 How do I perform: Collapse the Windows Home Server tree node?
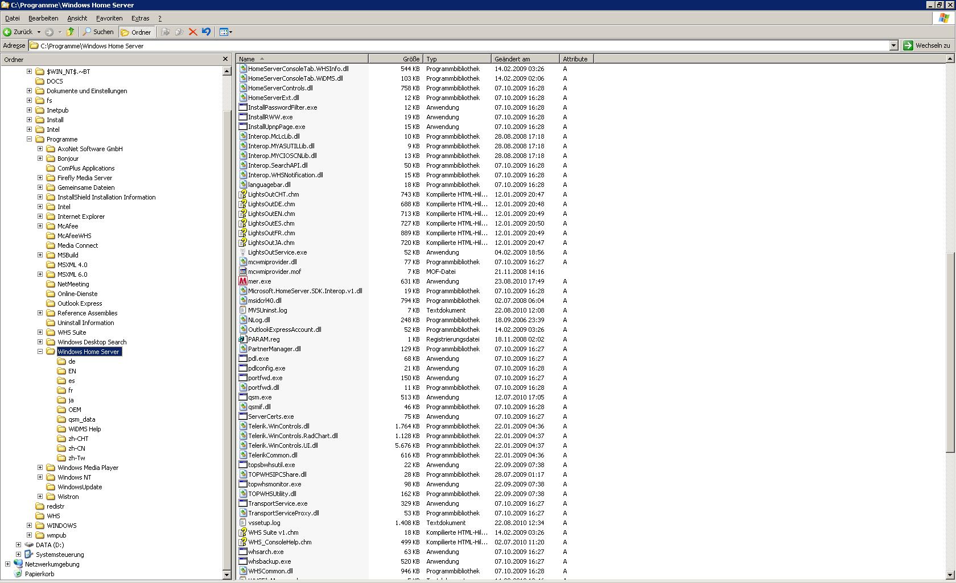40,352
